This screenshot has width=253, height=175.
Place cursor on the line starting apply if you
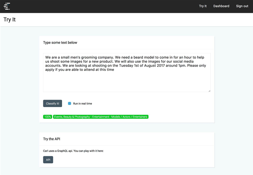(x=80, y=70)
